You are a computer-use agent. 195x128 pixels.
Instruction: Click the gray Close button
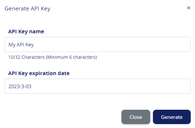pos(136,117)
